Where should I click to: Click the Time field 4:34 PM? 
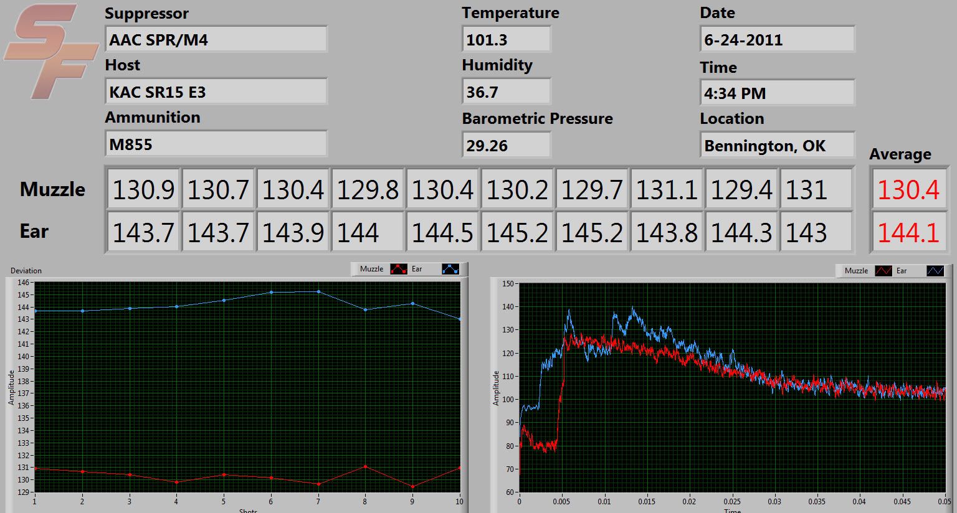(777, 93)
